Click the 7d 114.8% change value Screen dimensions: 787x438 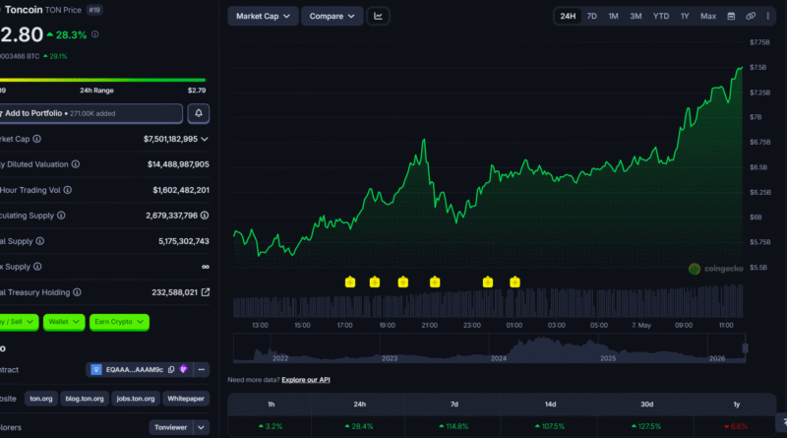click(454, 426)
